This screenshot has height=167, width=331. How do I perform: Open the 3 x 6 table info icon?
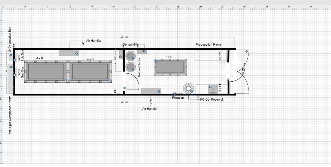pos(156,61)
